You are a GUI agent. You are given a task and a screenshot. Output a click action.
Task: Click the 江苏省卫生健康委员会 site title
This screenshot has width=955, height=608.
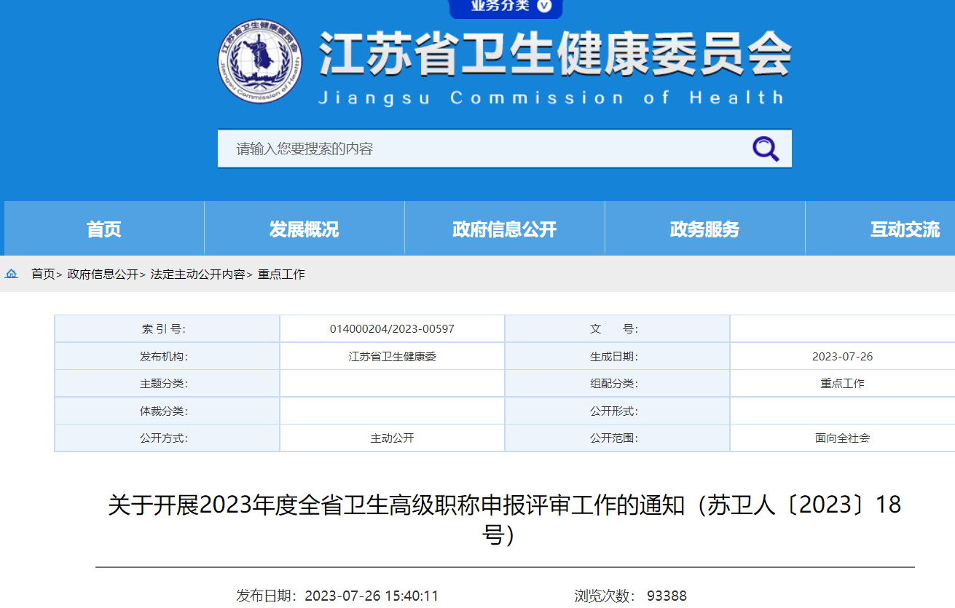(555, 55)
